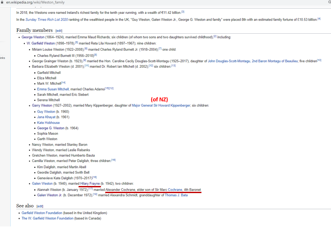Open the Sunday Times Rich List 2020 link
Viewport: 331px width, 229px height.
pos(47,20)
